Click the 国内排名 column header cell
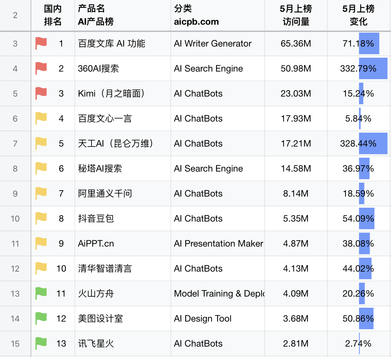This screenshot has height=357, width=391. 53,15
